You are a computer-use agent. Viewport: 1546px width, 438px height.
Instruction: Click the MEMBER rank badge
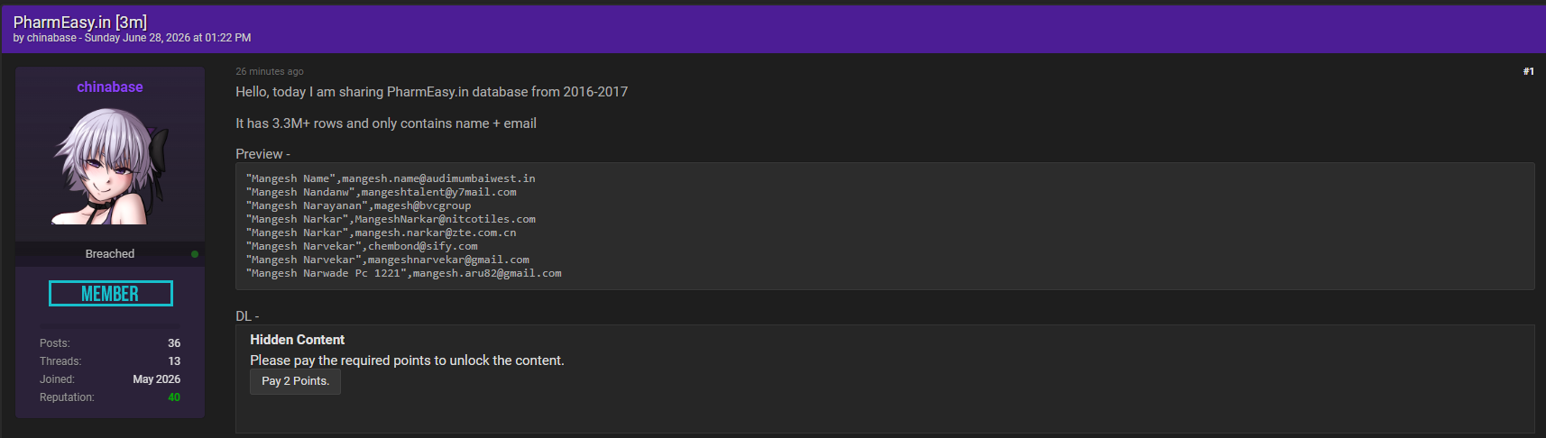[110, 294]
